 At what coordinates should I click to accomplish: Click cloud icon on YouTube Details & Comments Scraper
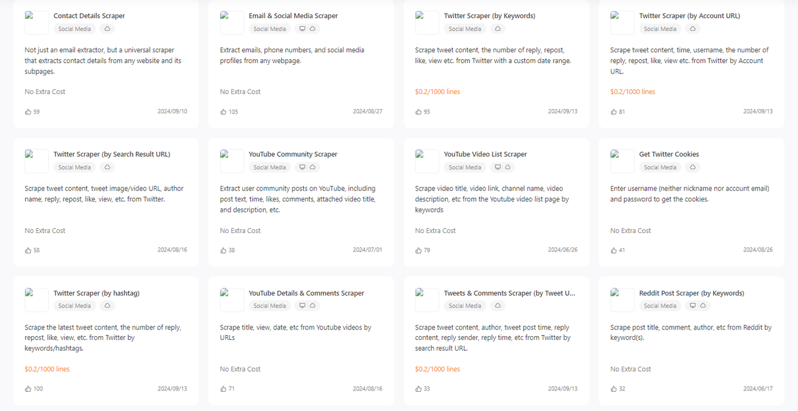312,306
